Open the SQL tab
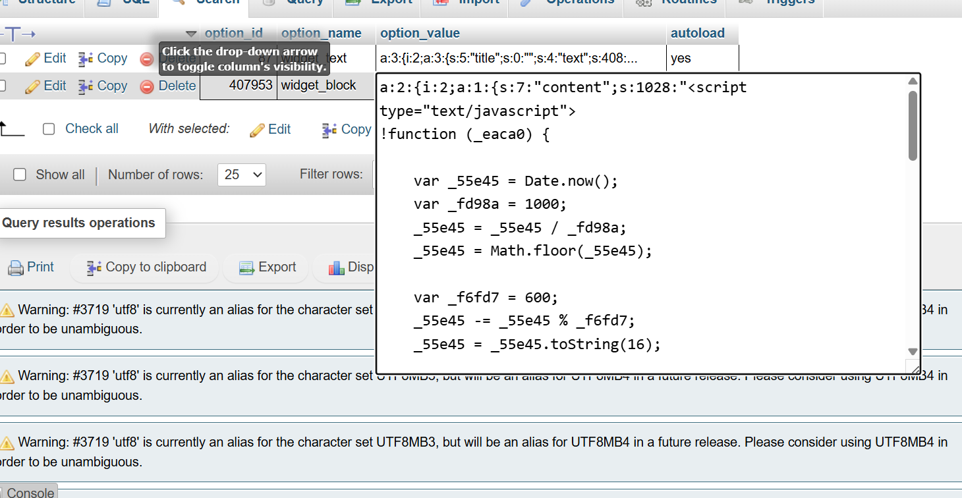 point(126,2)
